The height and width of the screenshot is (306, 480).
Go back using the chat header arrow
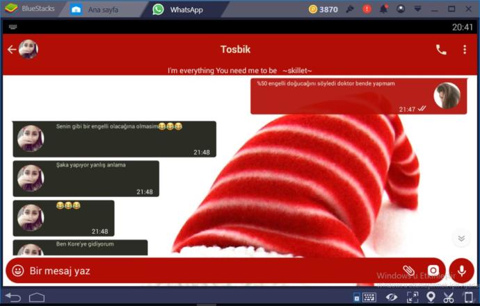click(12, 49)
